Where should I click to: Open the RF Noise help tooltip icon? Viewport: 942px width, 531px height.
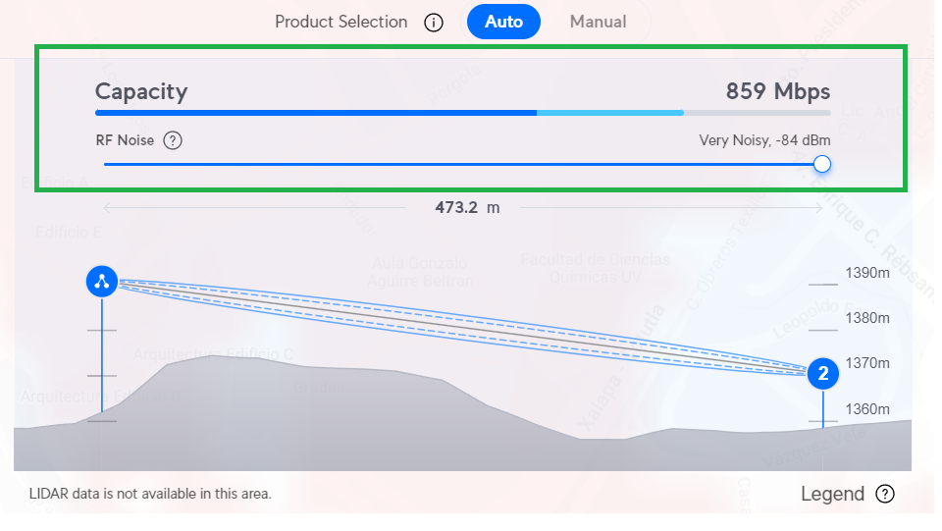click(x=173, y=140)
